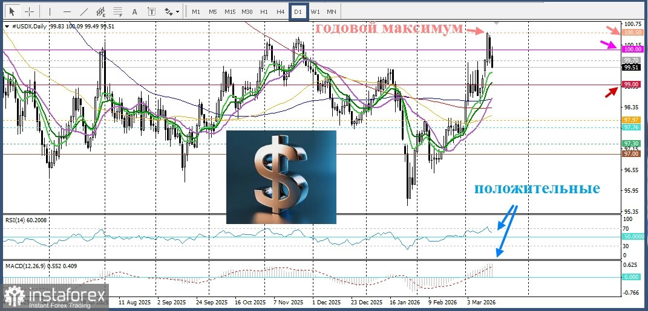Click the RSI 50.0000 level label
The height and width of the screenshot is (311, 648).
633,236
